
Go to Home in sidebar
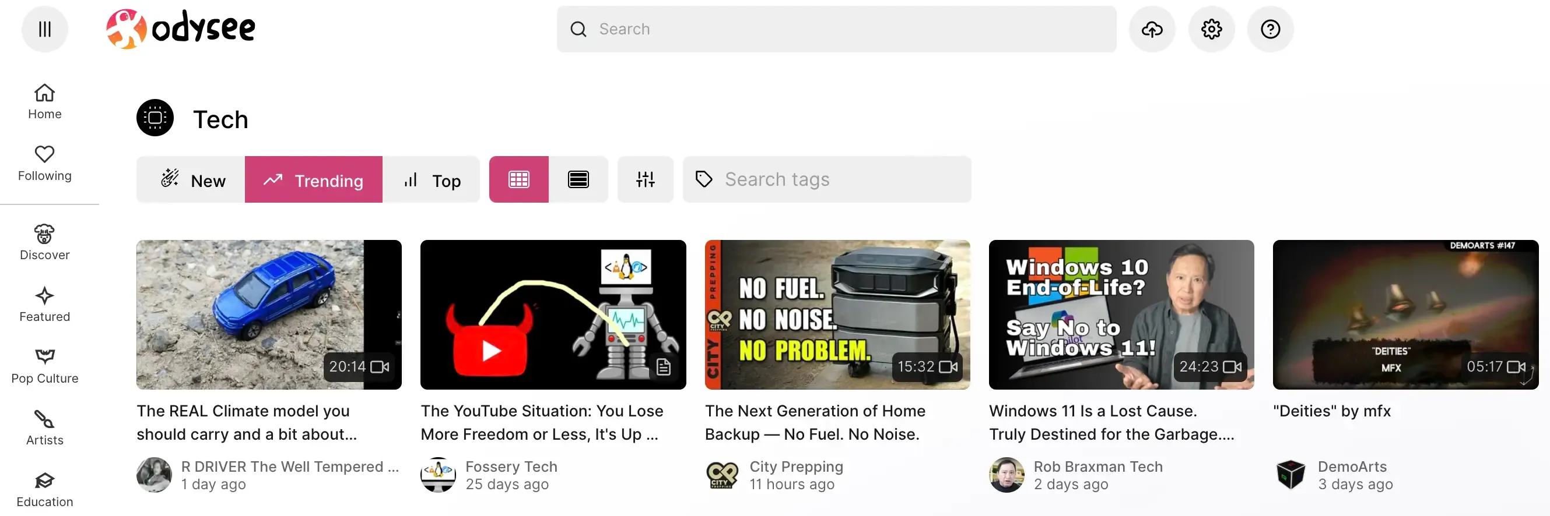(x=44, y=101)
